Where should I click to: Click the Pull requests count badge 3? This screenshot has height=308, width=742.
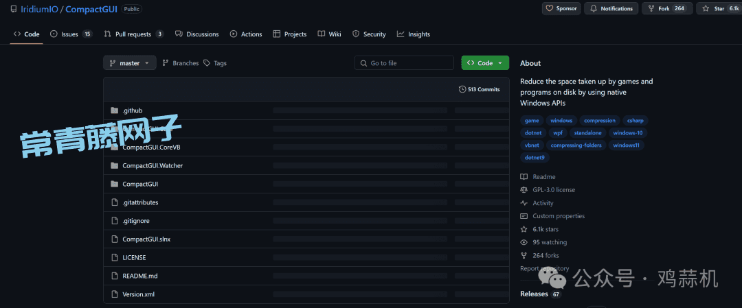click(x=160, y=34)
